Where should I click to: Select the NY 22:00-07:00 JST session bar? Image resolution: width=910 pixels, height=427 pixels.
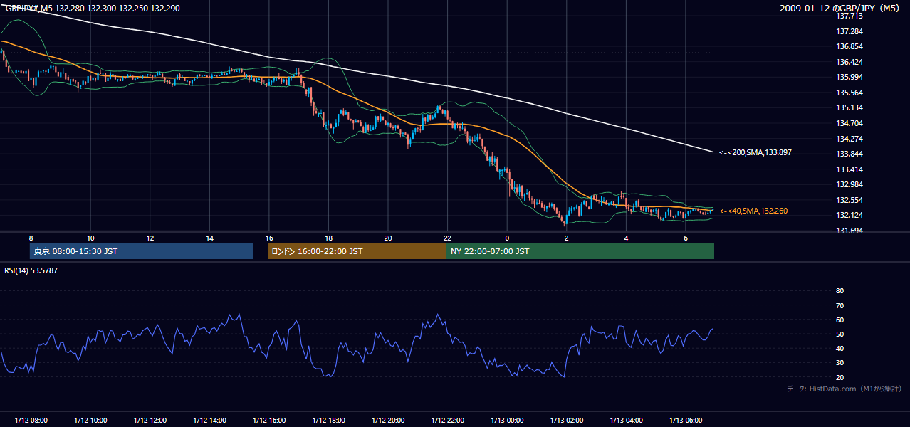point(580,251)
